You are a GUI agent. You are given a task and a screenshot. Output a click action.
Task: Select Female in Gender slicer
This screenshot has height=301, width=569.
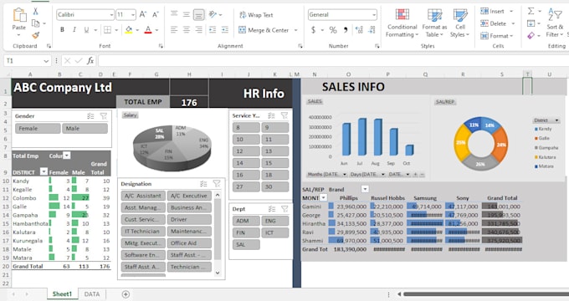click(x=38, y=129)
